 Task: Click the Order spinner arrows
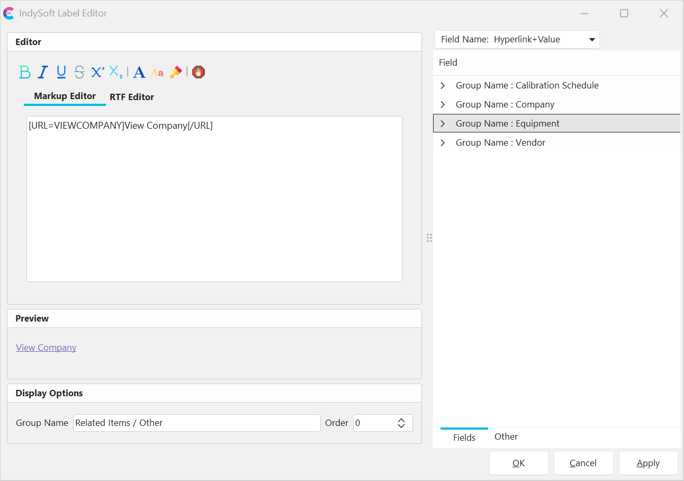(x=401, y=423)
